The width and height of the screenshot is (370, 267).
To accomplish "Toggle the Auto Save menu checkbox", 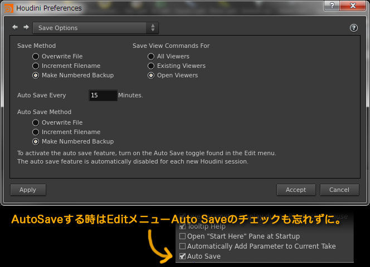I will point(183,256).
